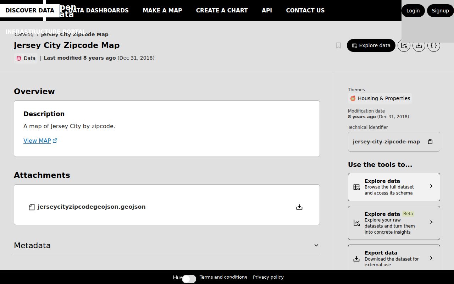
Task: Click the black Explore data button
Action: point(371,45)
